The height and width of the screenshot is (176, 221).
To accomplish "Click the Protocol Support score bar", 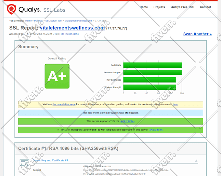I will click(152, 73).
